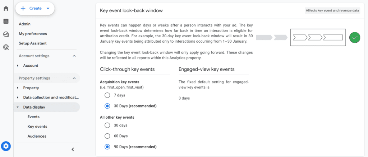This screenshot has height=157, width=368.
Task: Select the 7 days acquisition radio button
Action: coord(107,95)
